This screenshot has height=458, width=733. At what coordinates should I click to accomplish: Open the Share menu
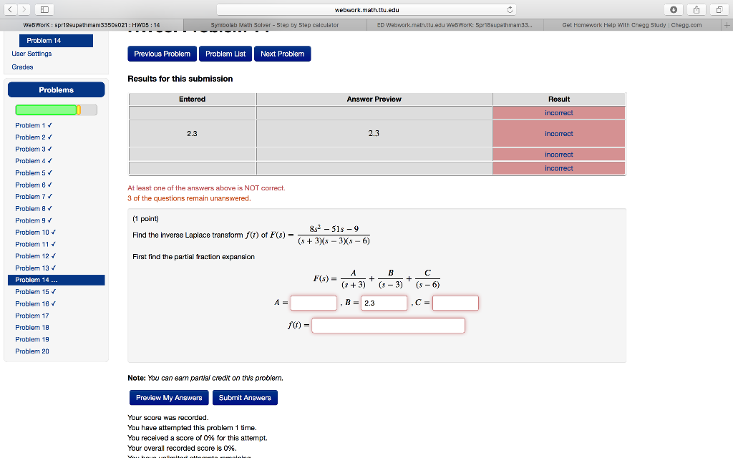tap(695, 9)
